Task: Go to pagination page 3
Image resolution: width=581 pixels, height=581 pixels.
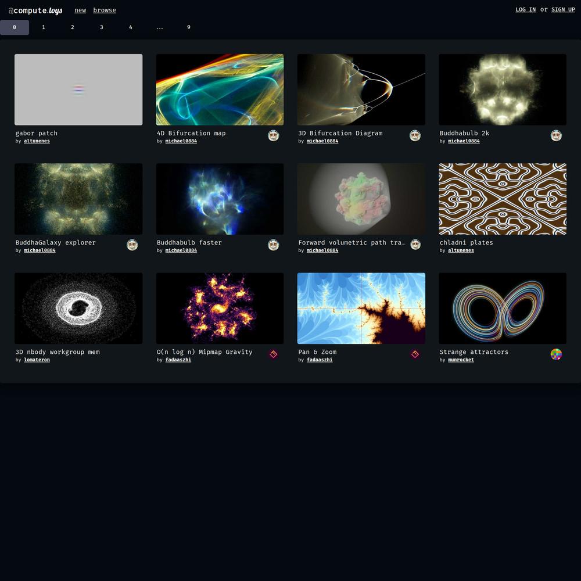Action: [102, 27]
